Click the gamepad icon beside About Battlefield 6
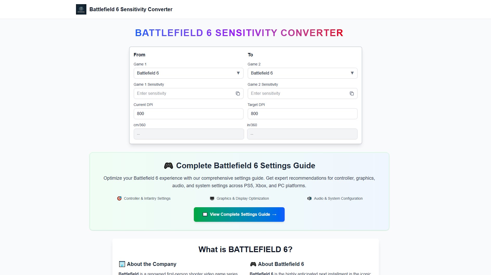This screenshot has height=275, width=491. [253, 264]
